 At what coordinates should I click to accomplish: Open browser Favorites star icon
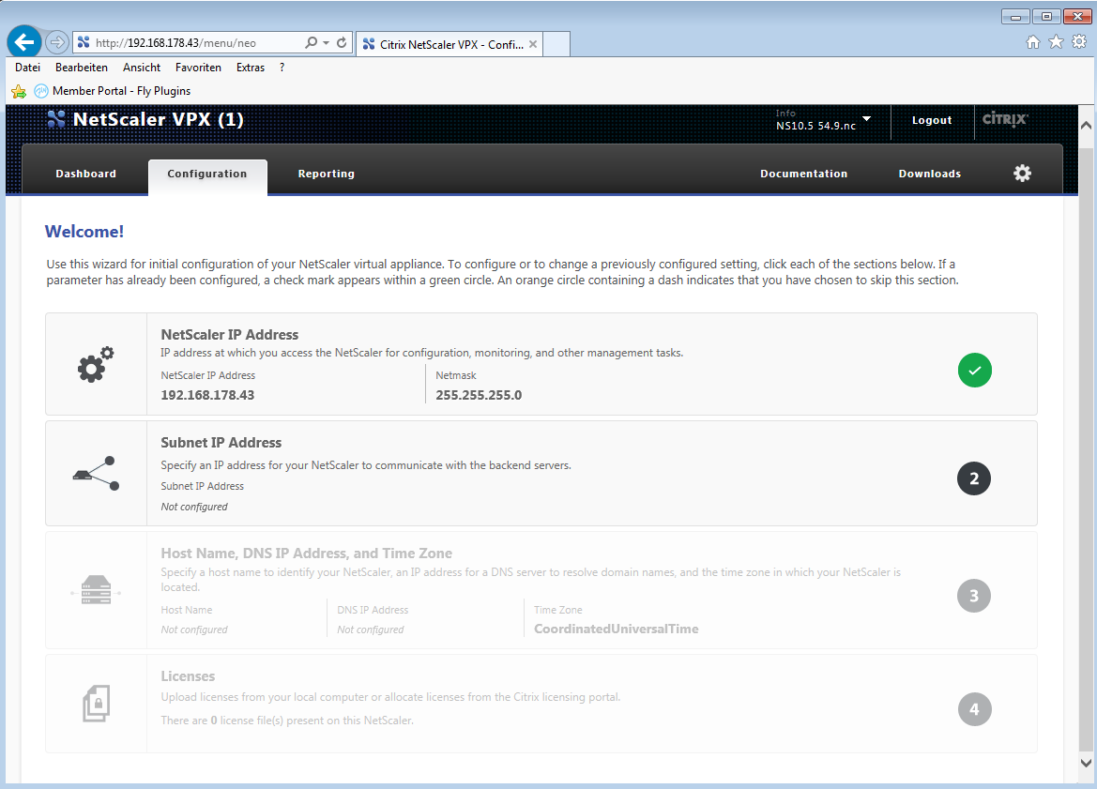tap(1057, 42)
